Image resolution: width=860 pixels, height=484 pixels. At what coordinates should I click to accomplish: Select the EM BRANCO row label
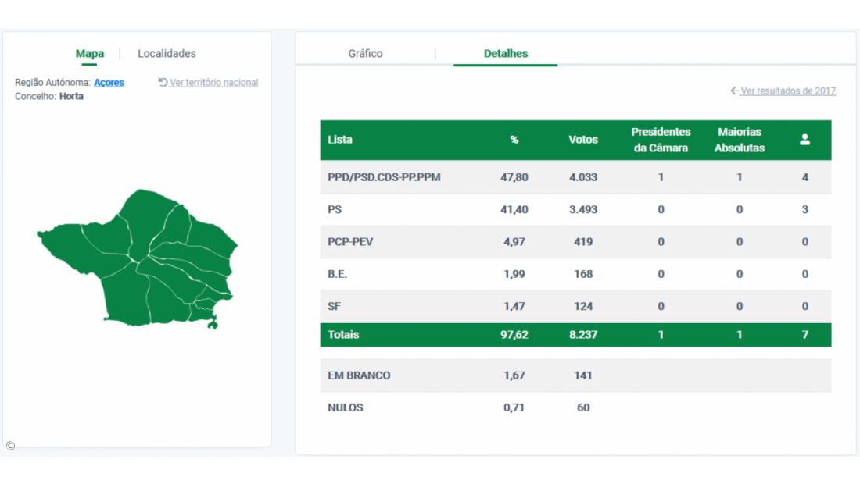pyautogui.click(x=359, y=375)
